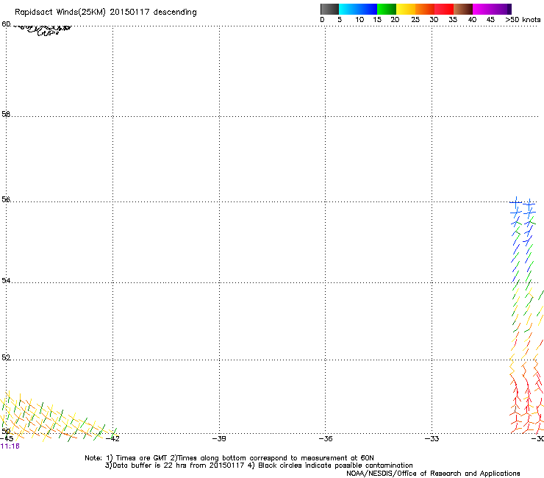Click the longitude label "-39"
This screenshot has width=544, height=478.
[219, 439]
